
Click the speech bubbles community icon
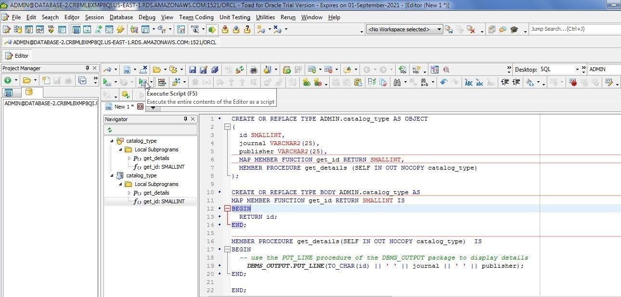point(503,29)
